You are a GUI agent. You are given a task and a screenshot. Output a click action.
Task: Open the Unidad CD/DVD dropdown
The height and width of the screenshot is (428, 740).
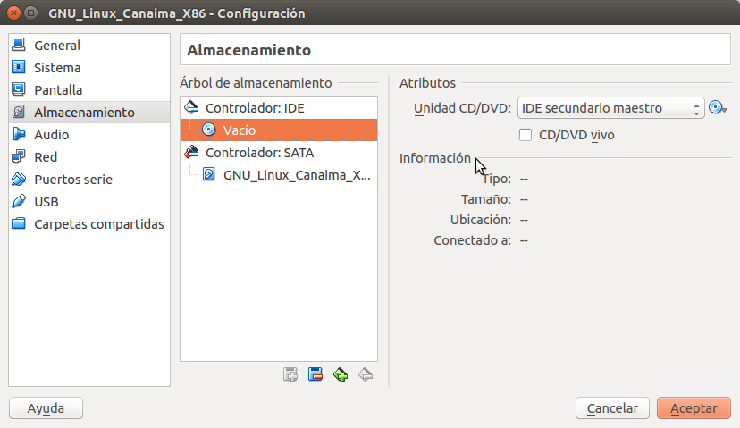pyautogui.click(x=611, y=108)
